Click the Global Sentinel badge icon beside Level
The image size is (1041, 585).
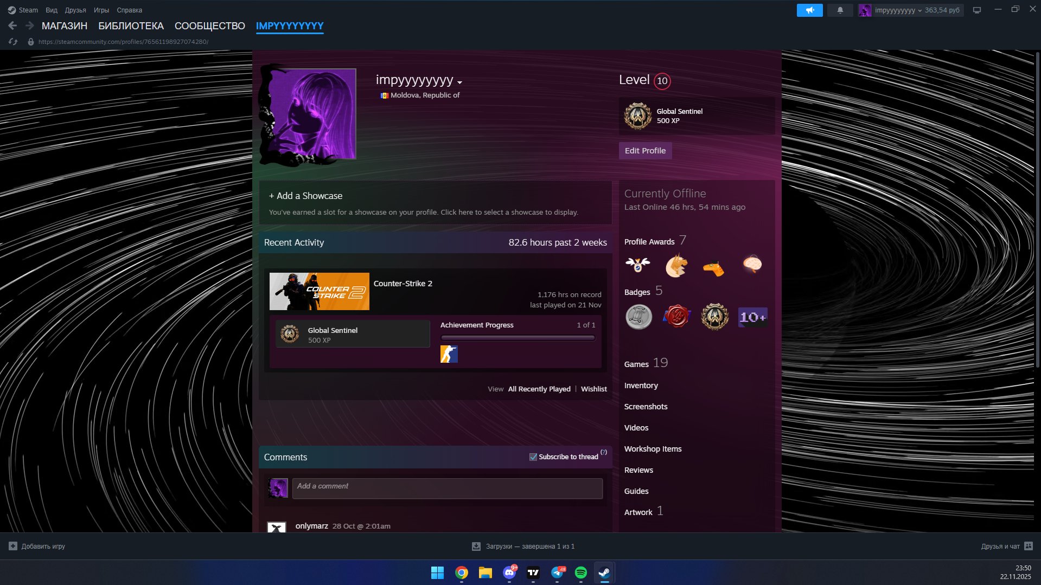(x=637, y=116)
